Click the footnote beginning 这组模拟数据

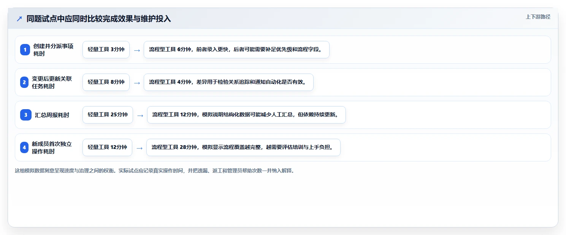click(x=155, y=171)
